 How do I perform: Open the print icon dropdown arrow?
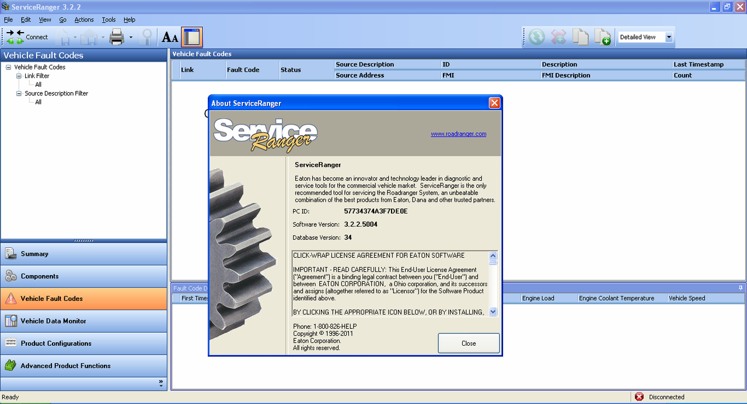[131, 37]
